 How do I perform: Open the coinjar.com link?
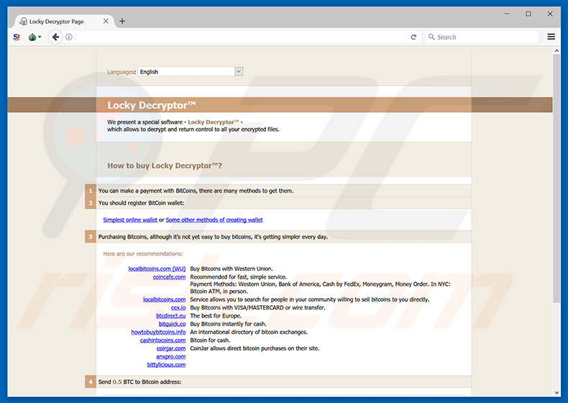(171, 348)
